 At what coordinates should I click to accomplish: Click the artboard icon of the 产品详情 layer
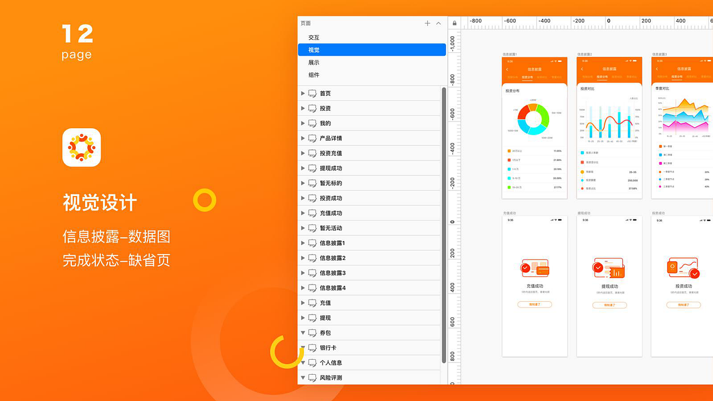[312, 139]
